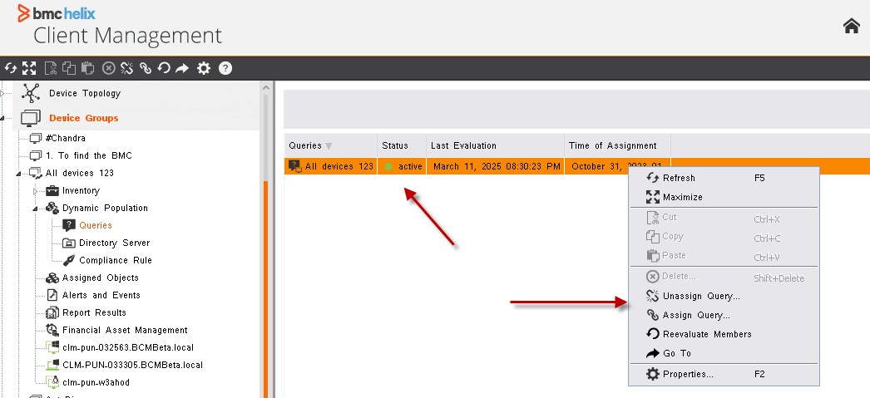Open the Alerts and Events node

click(101, 296)
